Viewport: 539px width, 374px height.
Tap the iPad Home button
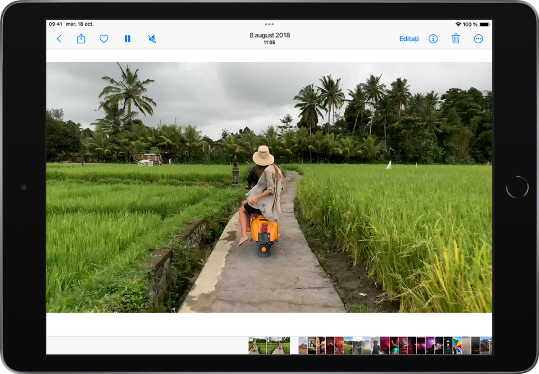(517, 187)
